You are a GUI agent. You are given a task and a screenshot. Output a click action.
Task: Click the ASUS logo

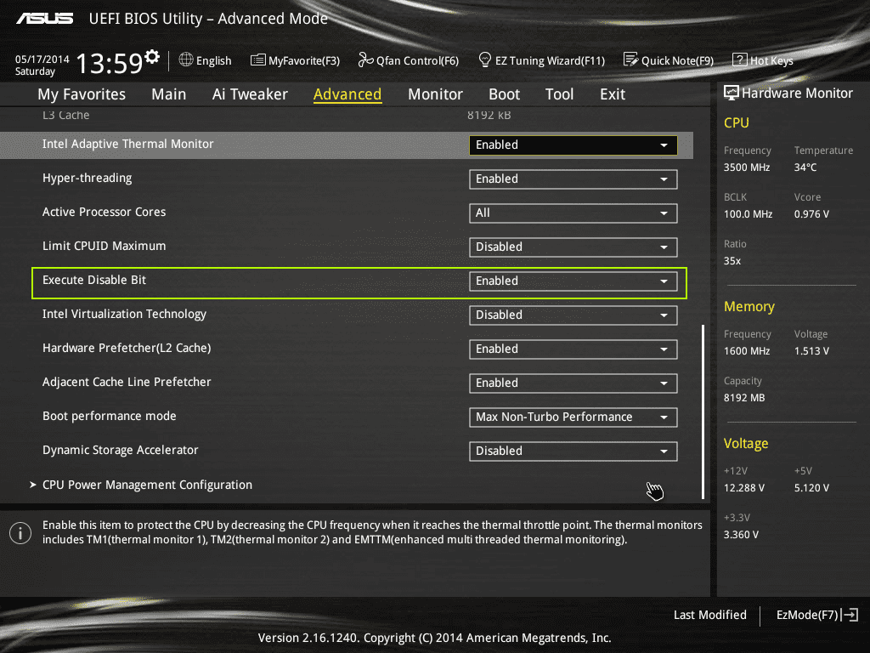click(44, 19)
